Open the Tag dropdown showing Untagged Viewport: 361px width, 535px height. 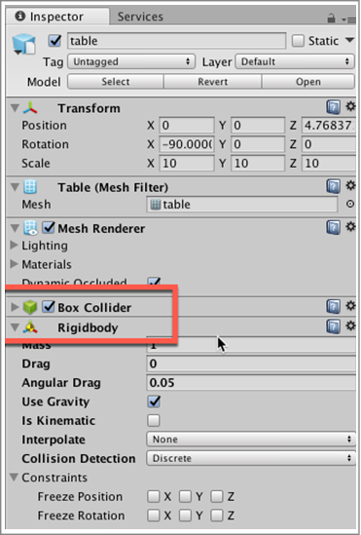pyautogui.click(x=131, y=61)
